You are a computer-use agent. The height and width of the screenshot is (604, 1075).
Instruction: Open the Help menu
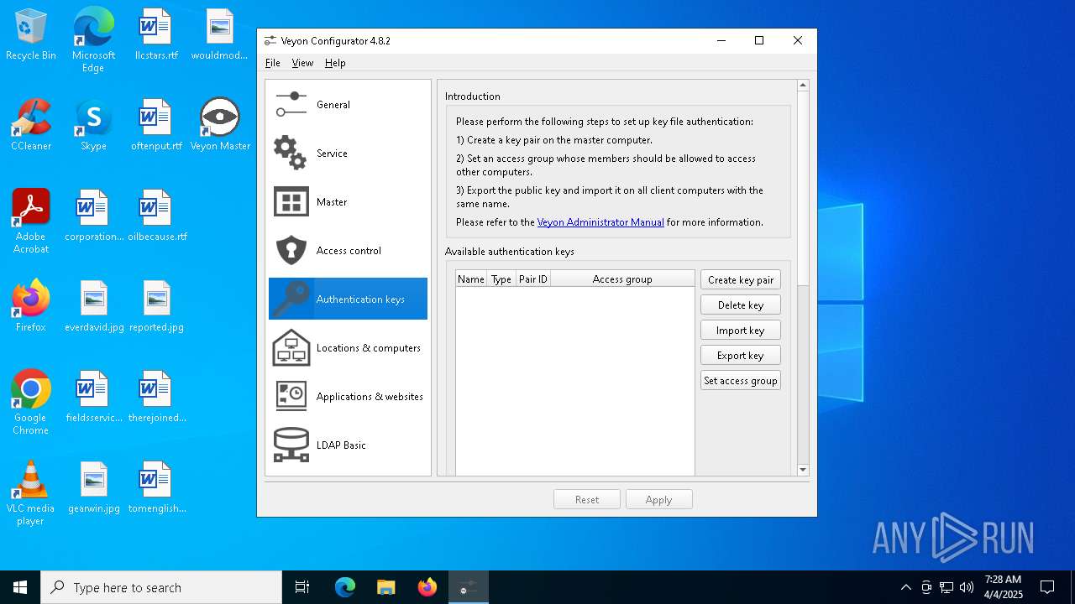point(335,63)
